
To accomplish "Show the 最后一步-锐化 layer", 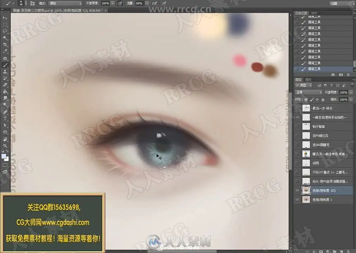I will tap(297, 108).
